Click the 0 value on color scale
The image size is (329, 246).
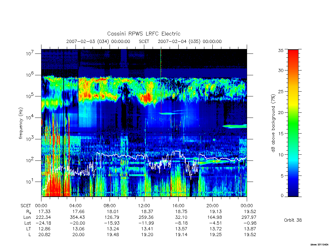click(282, 196)
